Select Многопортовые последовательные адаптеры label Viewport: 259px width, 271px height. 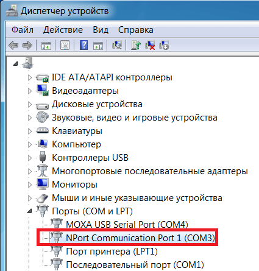[150, 171]
